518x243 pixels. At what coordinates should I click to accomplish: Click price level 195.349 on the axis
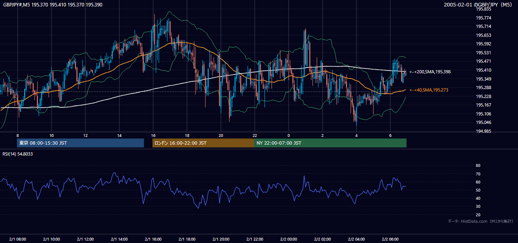[x=484, y=79]
